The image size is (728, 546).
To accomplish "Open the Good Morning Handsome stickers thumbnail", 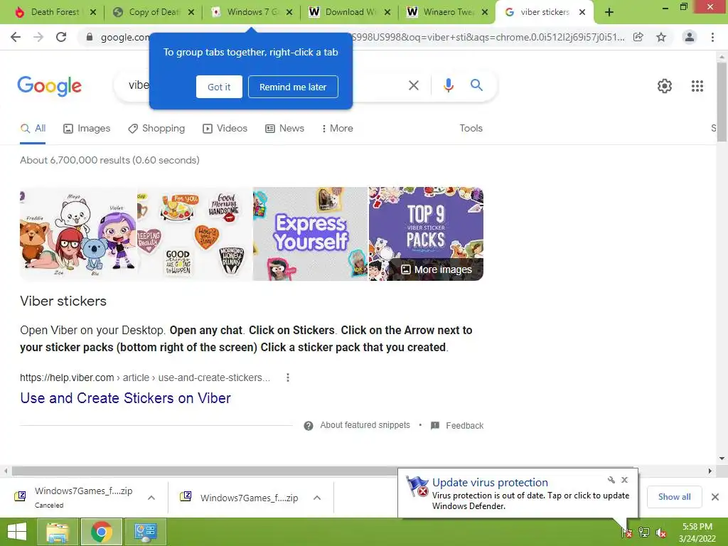I will click(x=195, y=233).
